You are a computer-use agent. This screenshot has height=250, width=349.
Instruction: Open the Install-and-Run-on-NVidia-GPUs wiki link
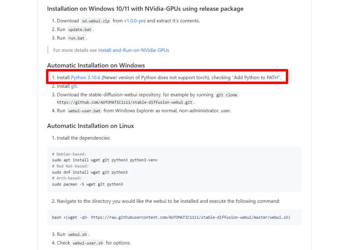pyautogui.click(x=134, y=50)
